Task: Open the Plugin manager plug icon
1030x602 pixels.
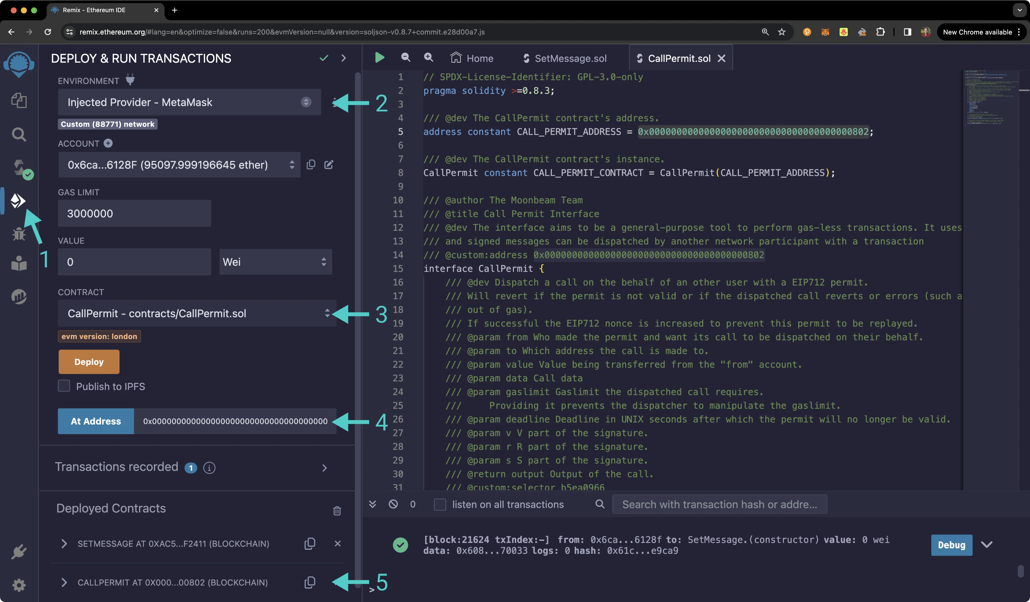Action: tap(19, 552)
